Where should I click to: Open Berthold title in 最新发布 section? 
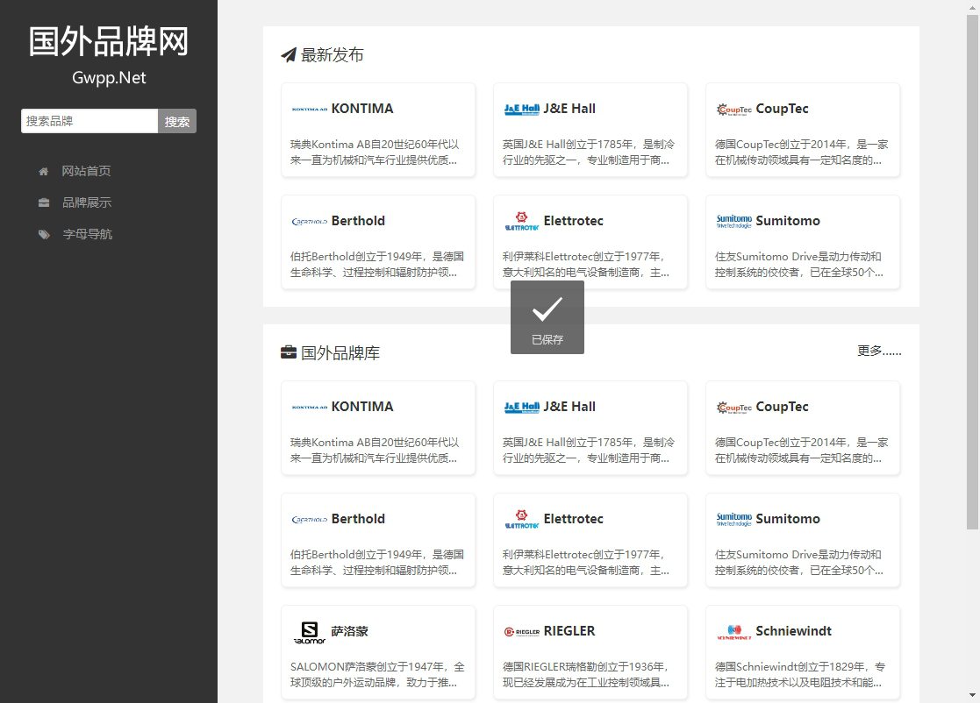[358, 221]
